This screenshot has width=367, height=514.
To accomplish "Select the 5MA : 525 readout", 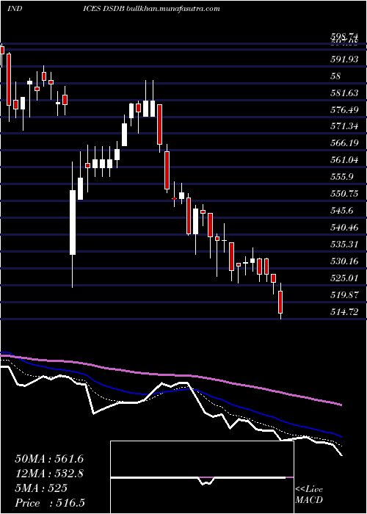I will 41,488.
